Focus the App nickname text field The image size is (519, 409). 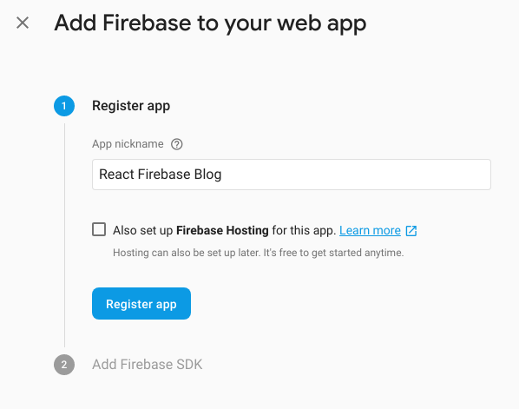(292, 175)
